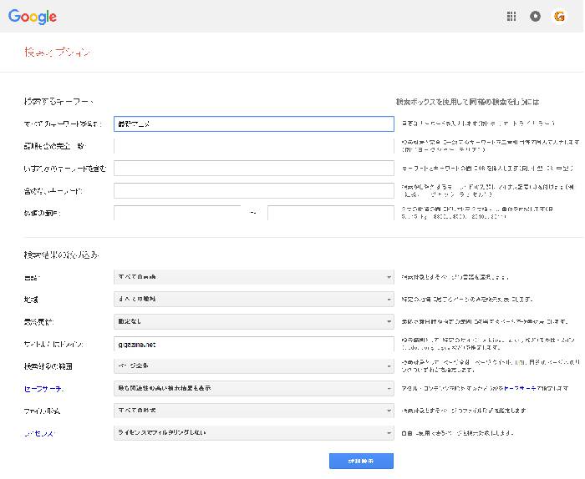The image size is (585, 479).
Task: Click the 検索オプション page heading
Action: [x=57, y=52]
